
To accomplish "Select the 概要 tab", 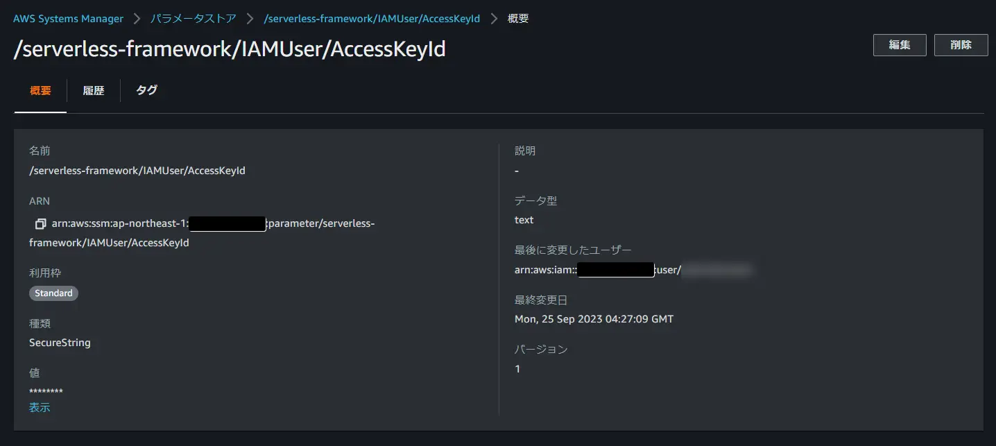I will coord(40,90).
